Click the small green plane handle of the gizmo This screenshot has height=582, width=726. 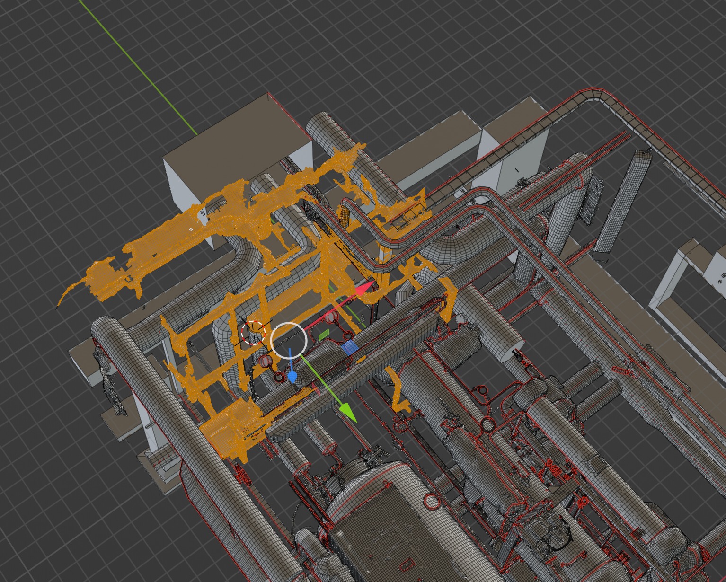point(324,335)
